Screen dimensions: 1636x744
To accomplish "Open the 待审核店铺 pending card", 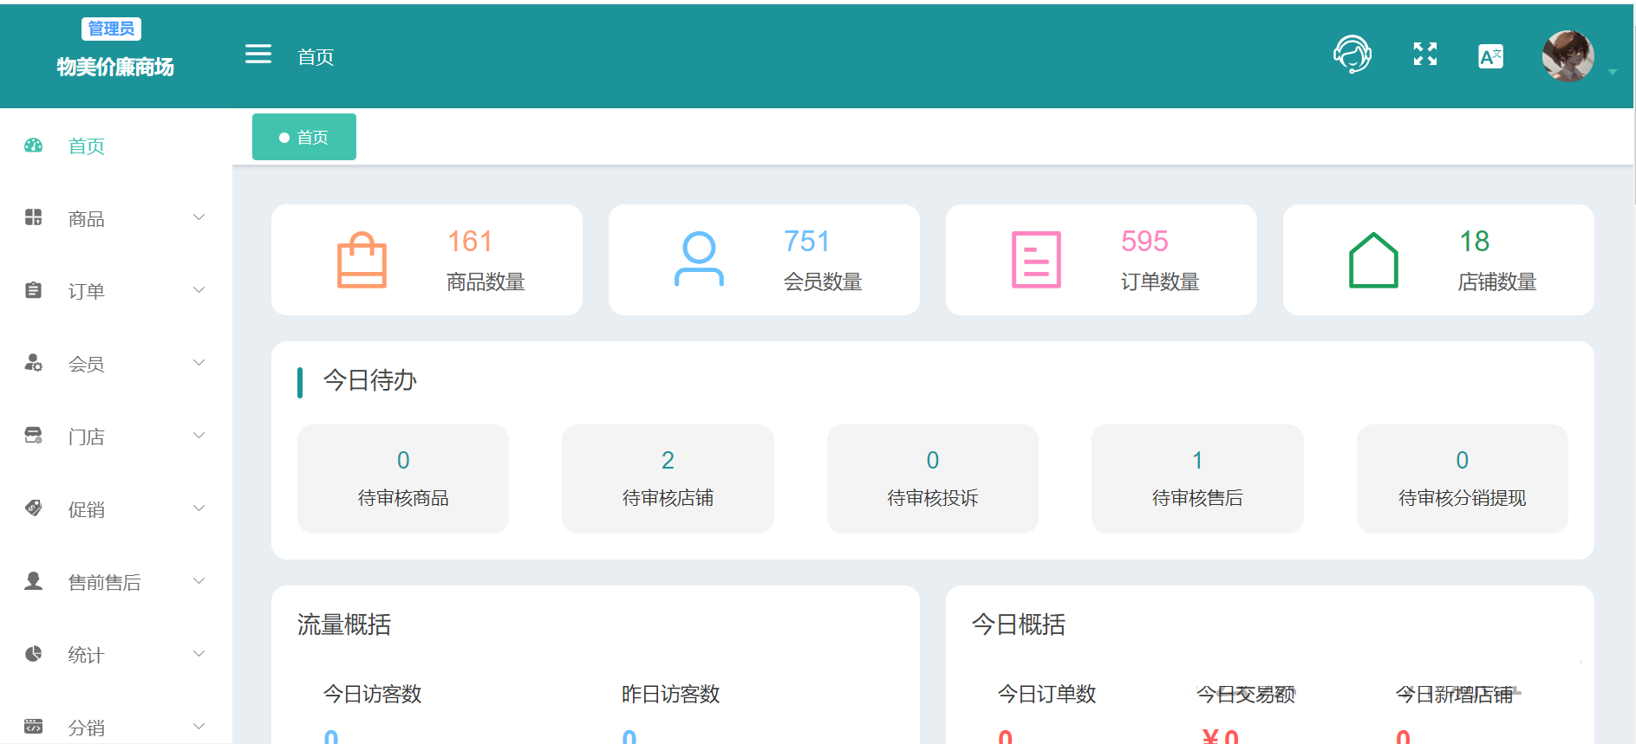I will pos(668,479).
